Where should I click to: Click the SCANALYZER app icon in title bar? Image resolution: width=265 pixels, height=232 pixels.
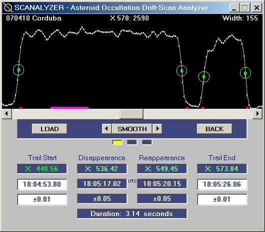[8, 7]
